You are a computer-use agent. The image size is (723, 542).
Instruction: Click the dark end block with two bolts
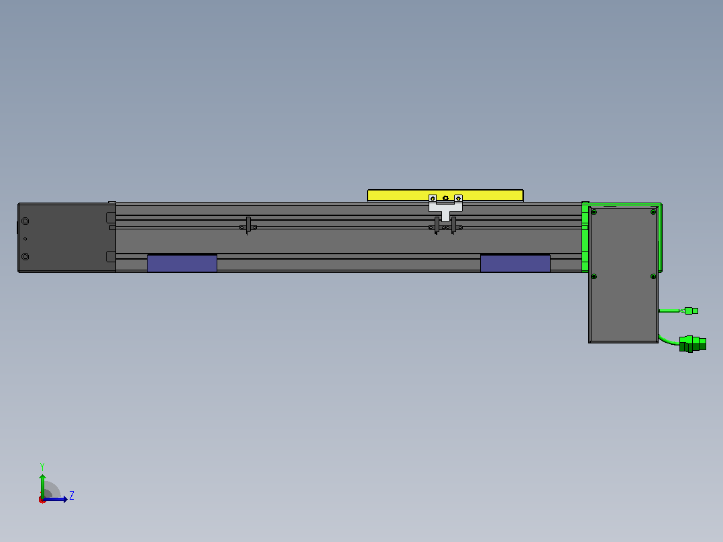66,237
